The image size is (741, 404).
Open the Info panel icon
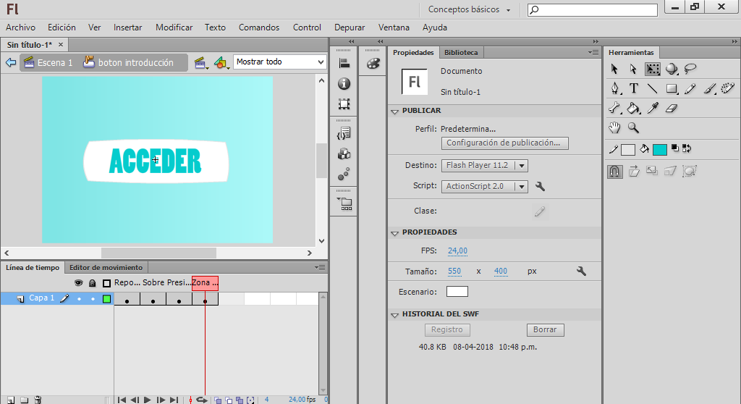tap(344, 84)
